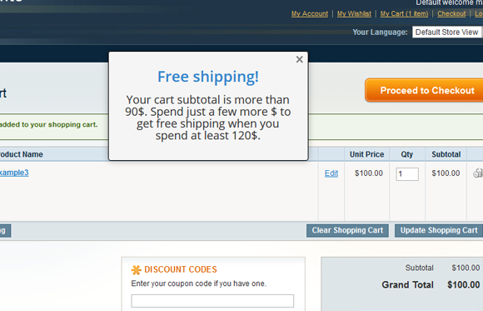Click the Grand Total amount
483x311 pixels.
pos(463,284)
